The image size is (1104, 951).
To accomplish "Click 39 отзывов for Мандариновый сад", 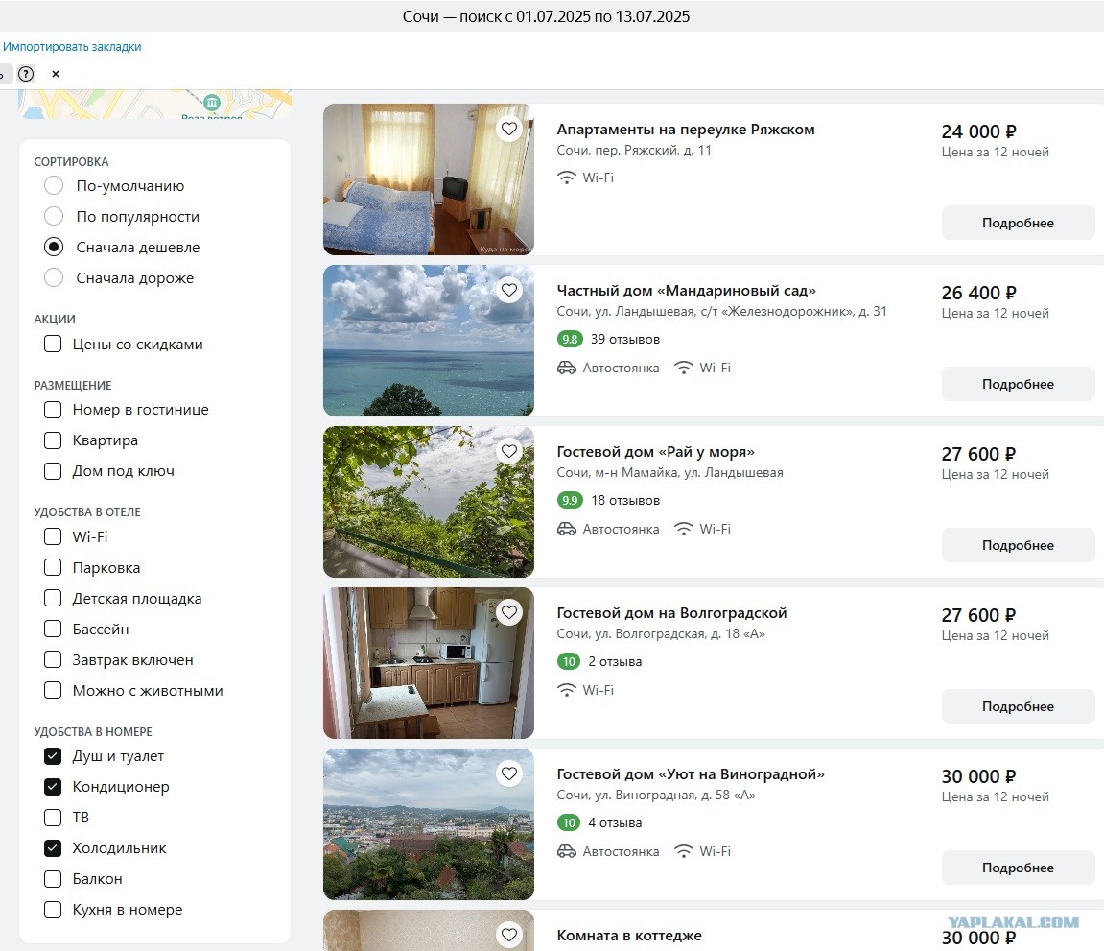I will [625, 340].
